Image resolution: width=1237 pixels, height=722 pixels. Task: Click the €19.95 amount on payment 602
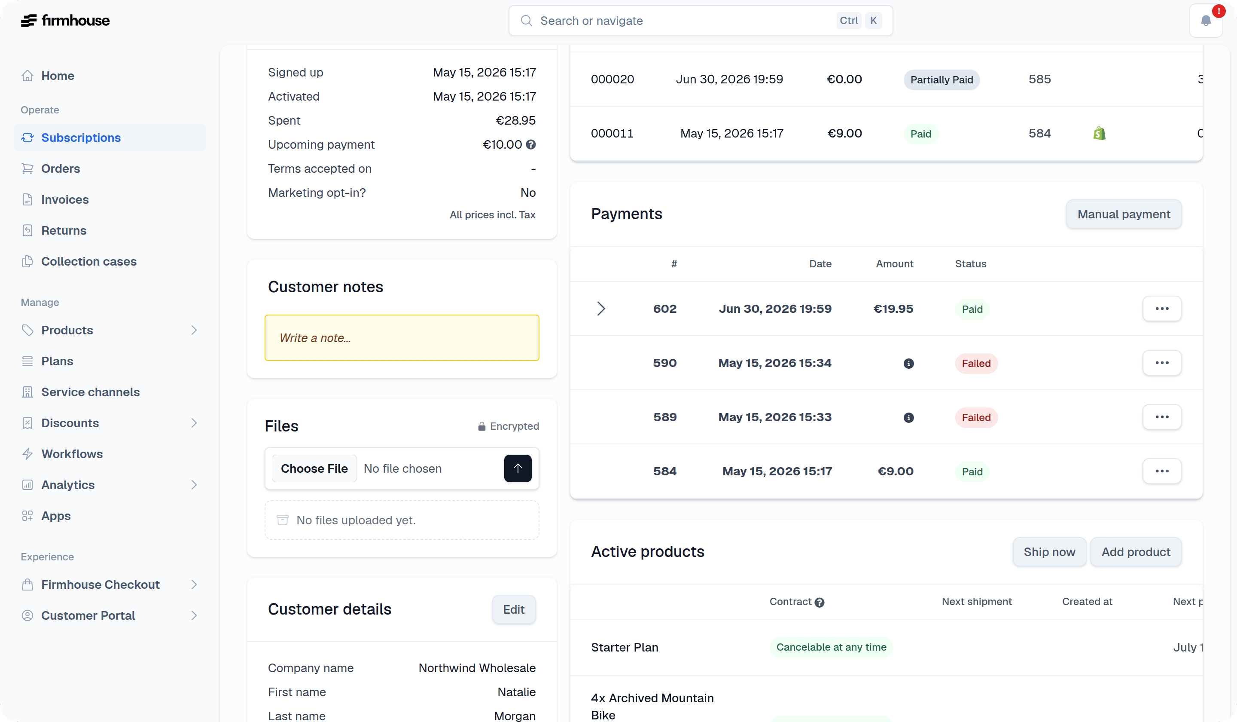click(x=893, y=309)
